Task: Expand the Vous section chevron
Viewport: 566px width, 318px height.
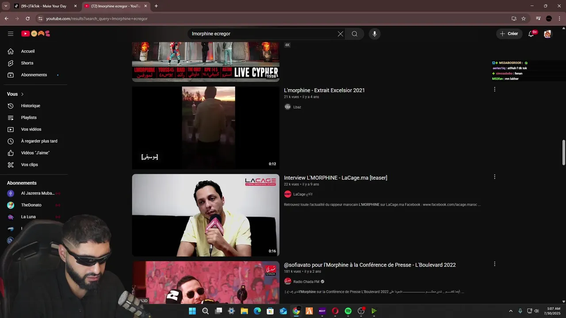Action: [x=22, y=94]
